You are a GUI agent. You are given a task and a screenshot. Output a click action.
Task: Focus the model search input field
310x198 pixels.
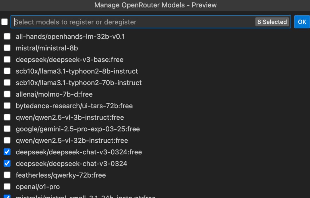[132, 22]
